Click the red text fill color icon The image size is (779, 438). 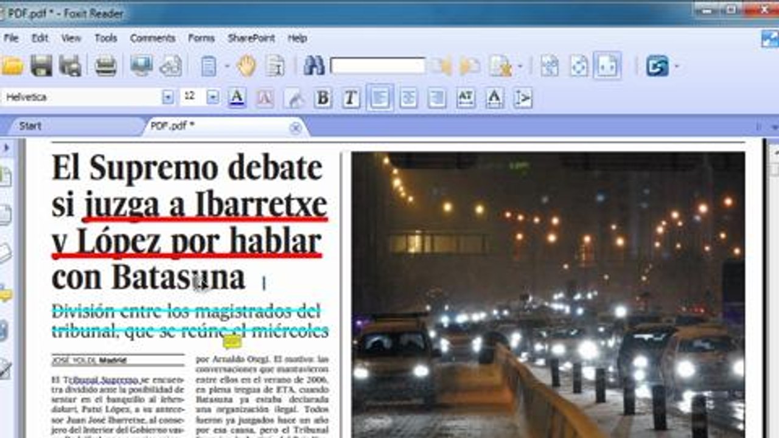[265, 97]
